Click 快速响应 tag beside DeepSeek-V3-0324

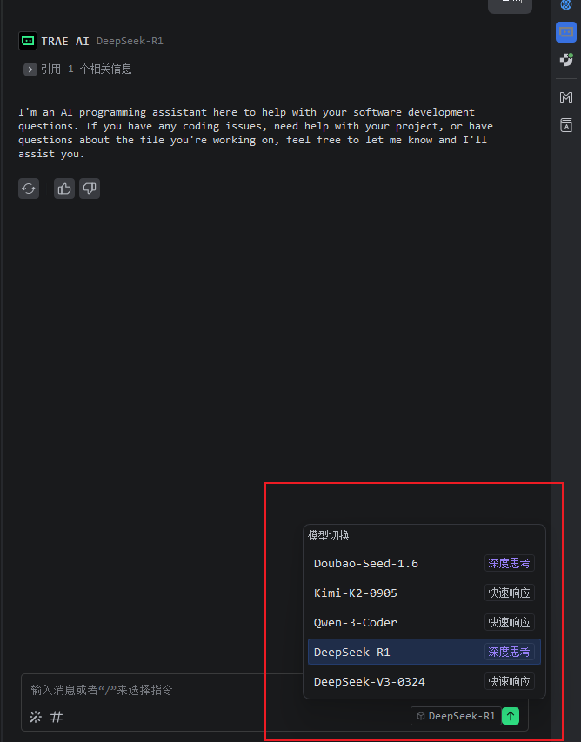[510, 681]
